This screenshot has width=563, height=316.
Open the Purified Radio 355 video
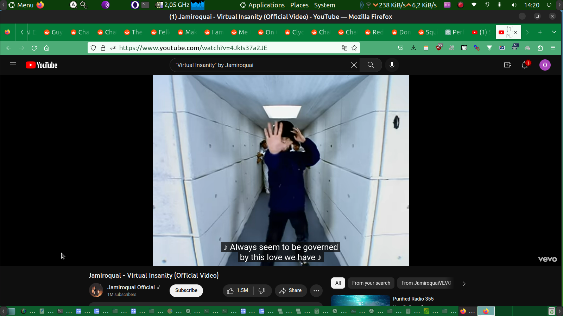click(x=413, y=299)
